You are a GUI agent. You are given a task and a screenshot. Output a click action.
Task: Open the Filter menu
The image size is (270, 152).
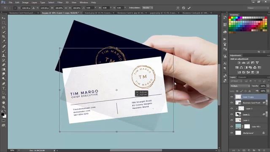pos(60,3)
